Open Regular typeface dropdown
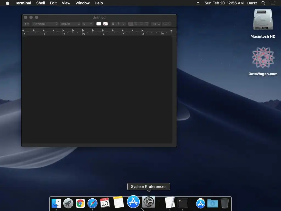 tap(70, 24)
